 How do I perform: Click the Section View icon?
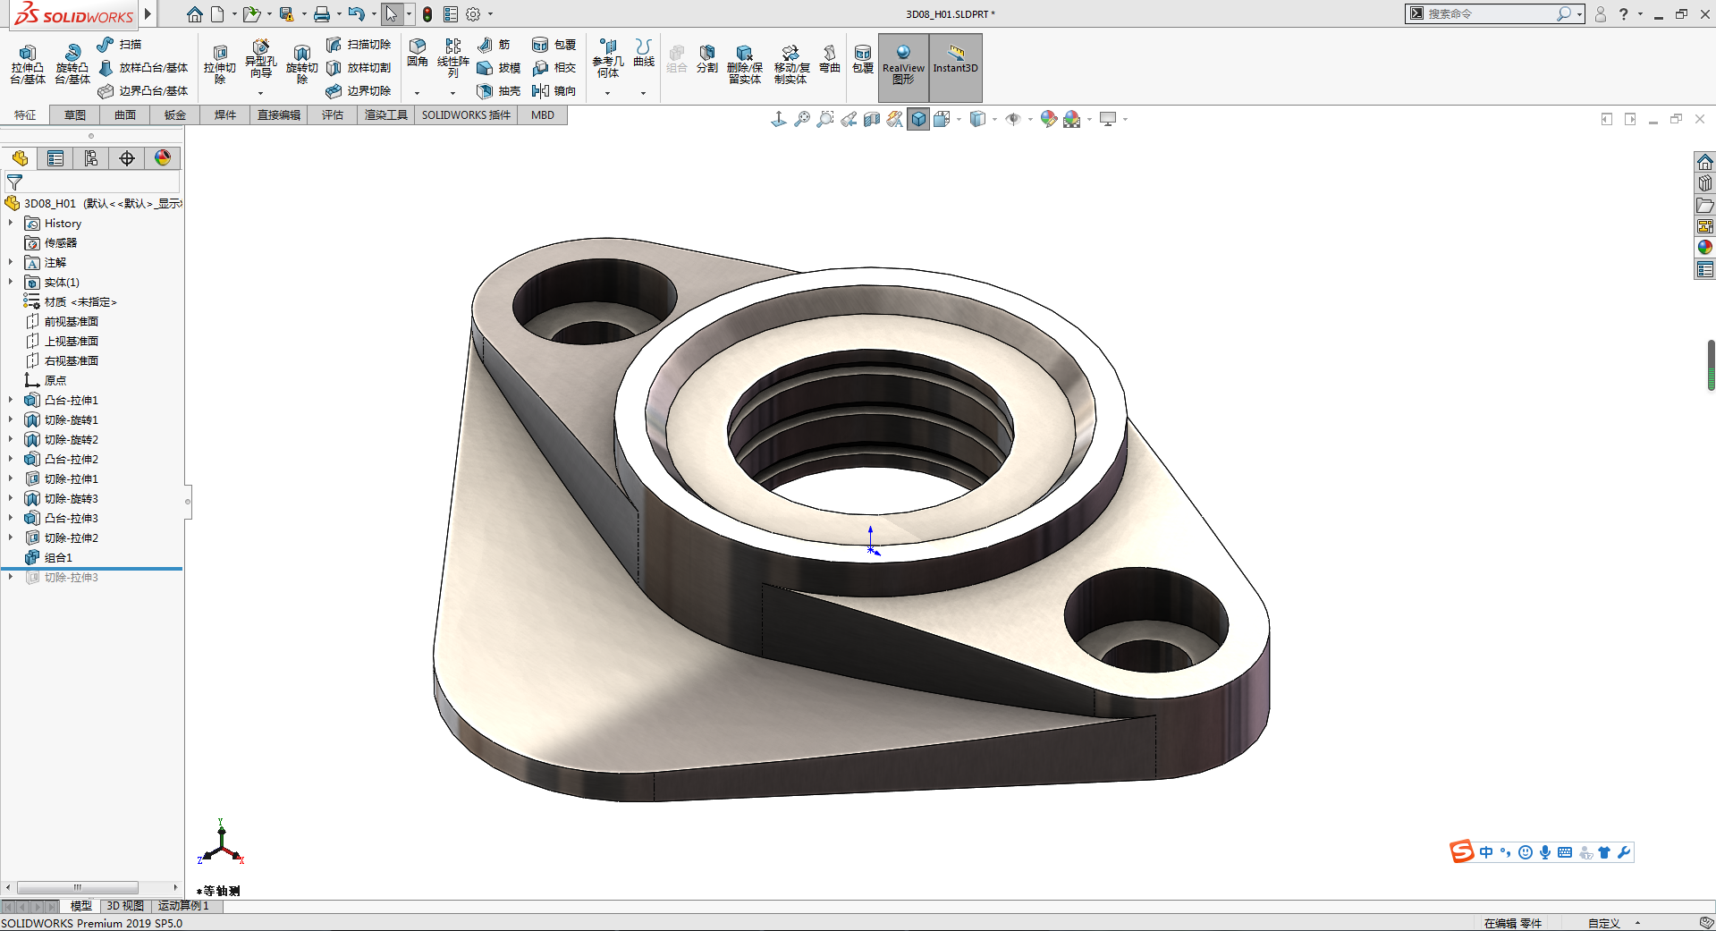coord(872,119)
